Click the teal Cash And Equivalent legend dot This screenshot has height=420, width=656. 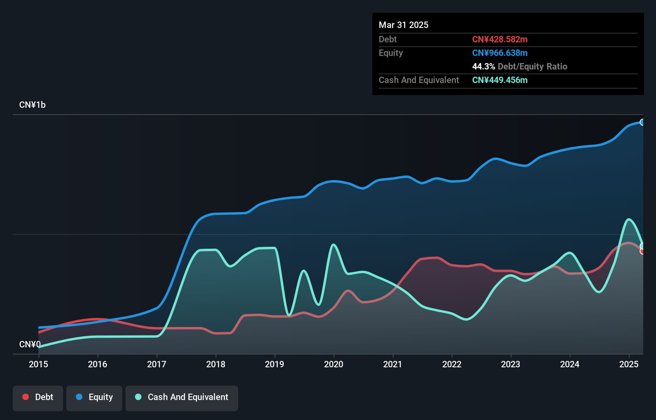click(x=138, y=397)
